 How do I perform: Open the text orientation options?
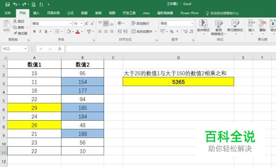point(121,23)
